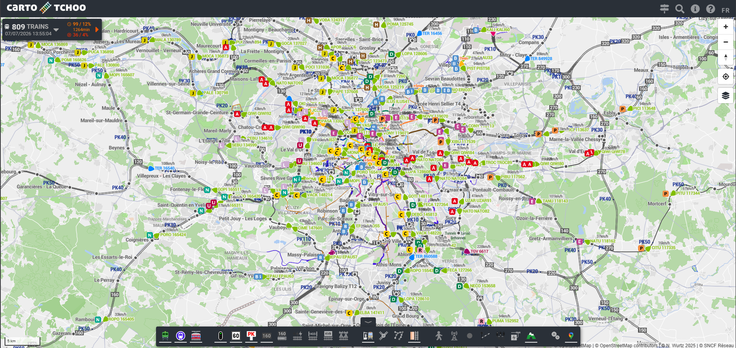Toggle the green train layer
Viewport: 736px width, 348px height.
tap(165, 336)
